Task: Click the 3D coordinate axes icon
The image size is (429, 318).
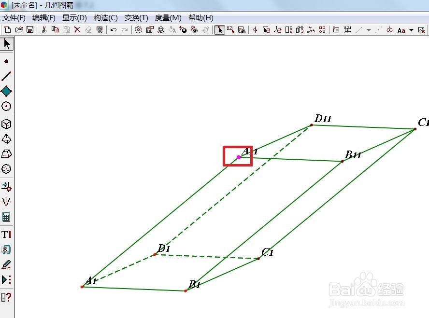Action: (311, 29)
